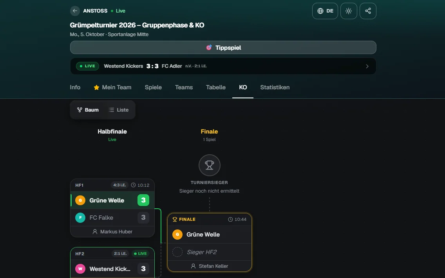Viewport: 445px width, 278px height.
Task: Click the HF1 kickoff time 10:12
Action: [x=140, y=185]
